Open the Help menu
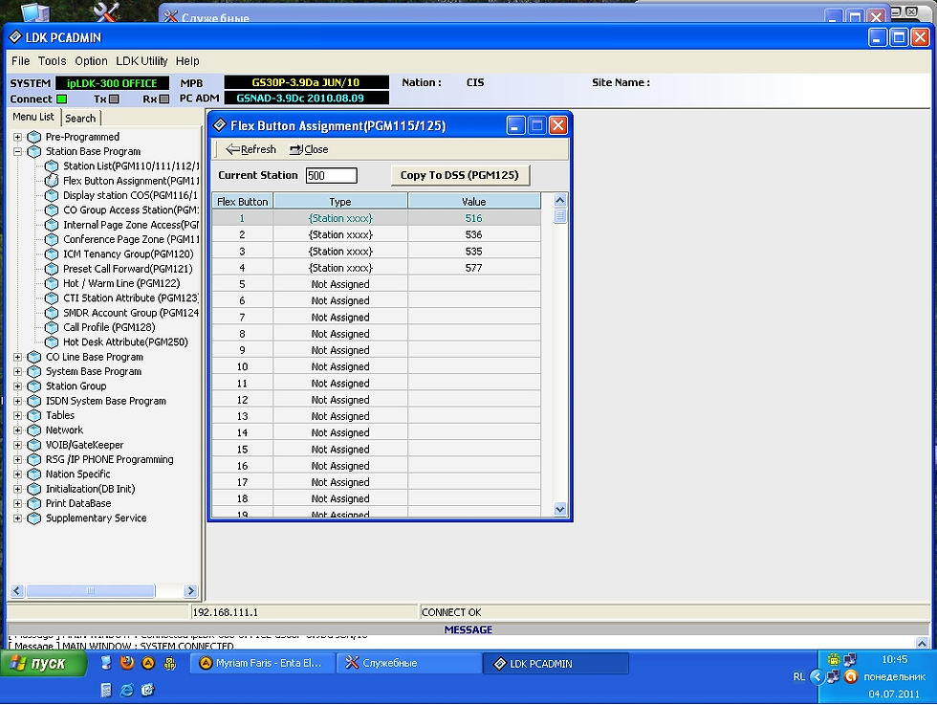Screen dimensions: 937x705 tap(187, 61)
